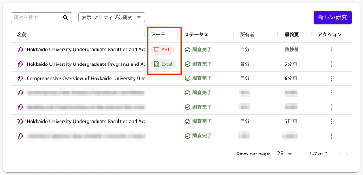Click status check icon in the 3日前 row
This screenshot has height=175, width=363.
point(188,122)
